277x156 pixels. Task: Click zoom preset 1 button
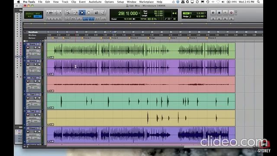click(48, 19)
